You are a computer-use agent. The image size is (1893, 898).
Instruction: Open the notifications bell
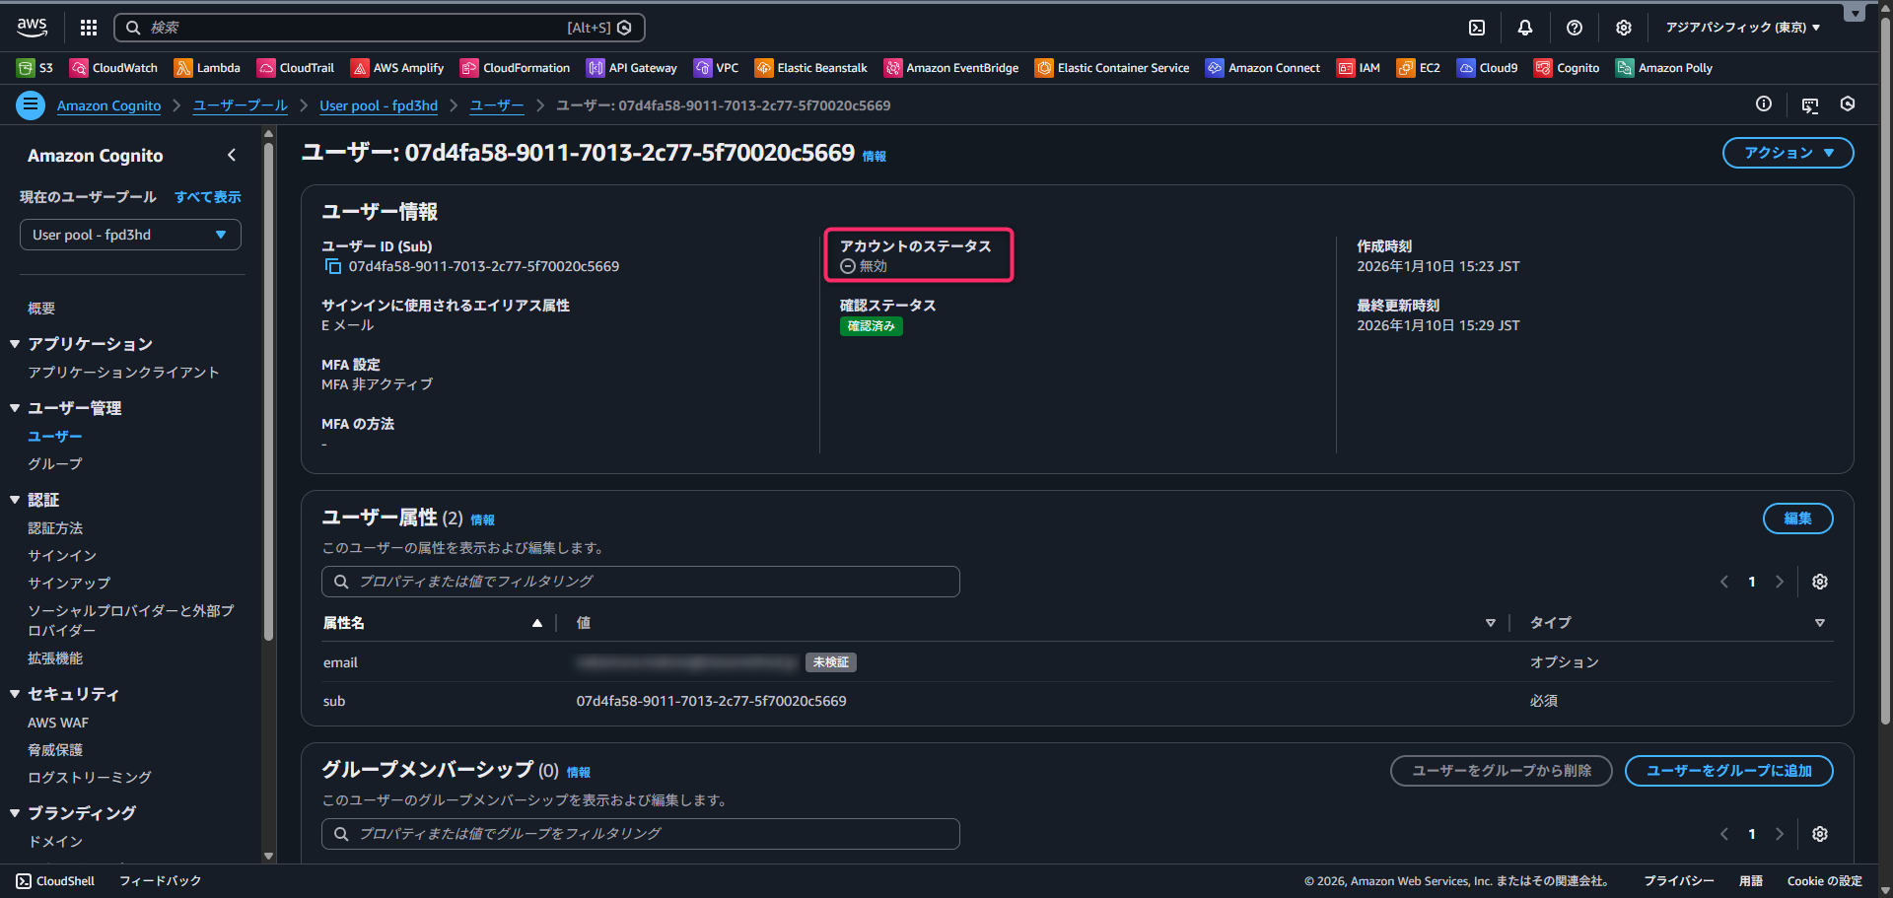1525,28
